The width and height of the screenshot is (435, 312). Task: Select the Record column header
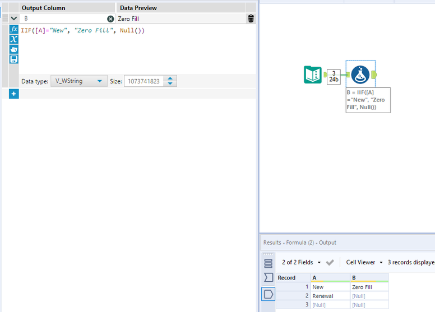(293, 278)
